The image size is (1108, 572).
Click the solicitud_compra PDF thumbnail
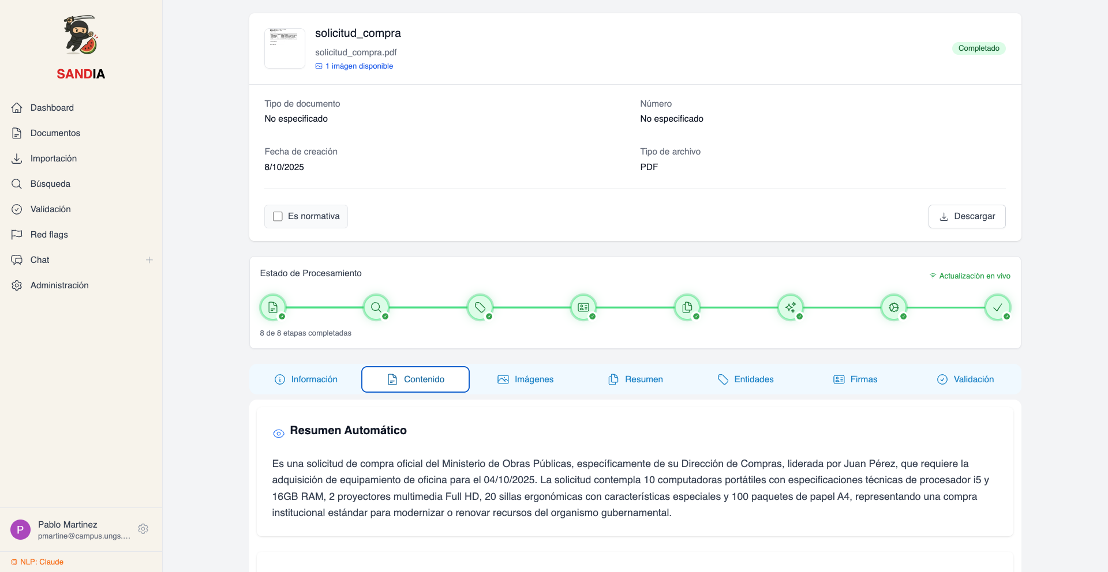pyautogui.click(x=285, y=48)
